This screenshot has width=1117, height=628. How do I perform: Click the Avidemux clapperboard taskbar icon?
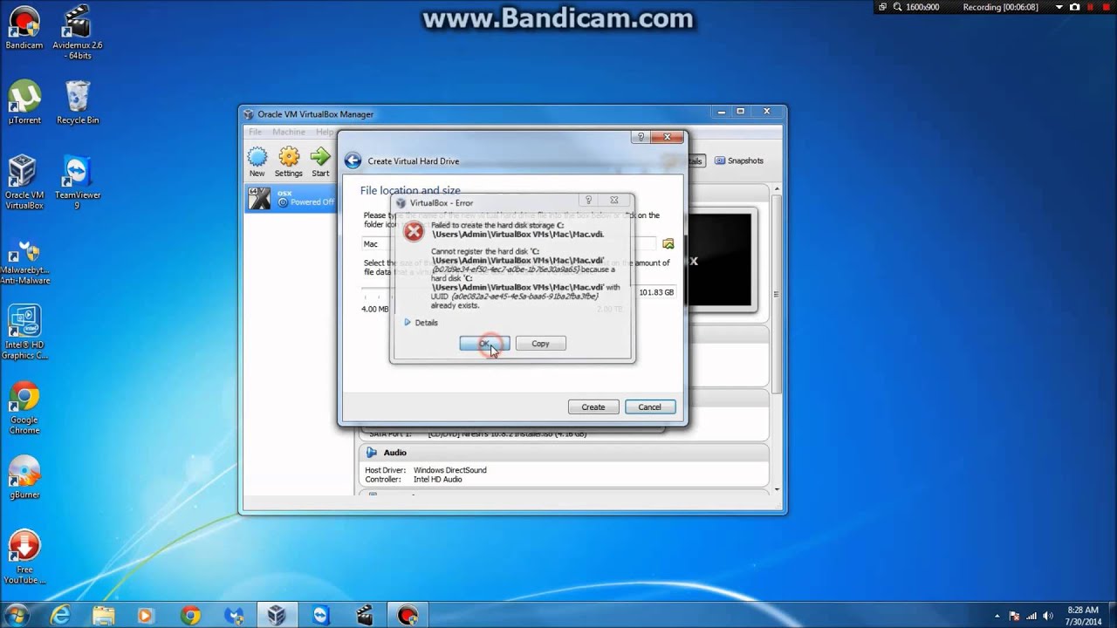point(364,615)
